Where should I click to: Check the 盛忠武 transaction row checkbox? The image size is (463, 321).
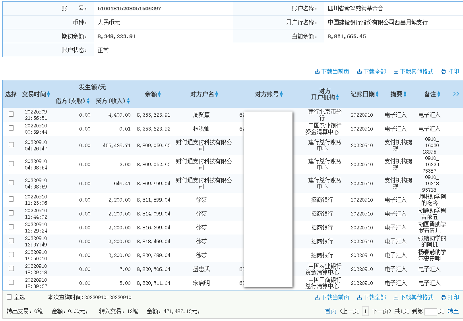[x=11, y=269]
